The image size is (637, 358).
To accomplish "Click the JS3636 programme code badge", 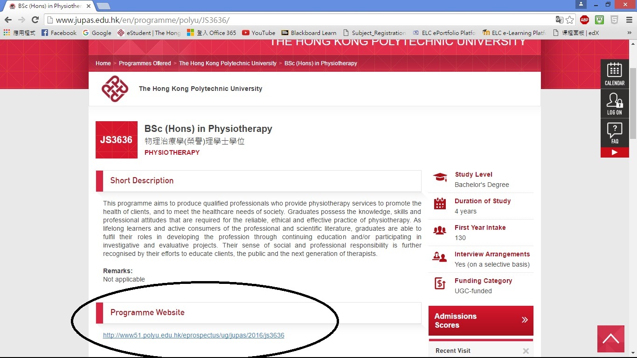I will click(x=117, y=140).
